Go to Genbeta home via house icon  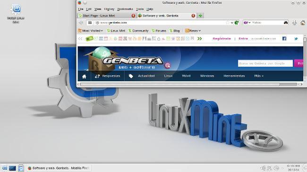click(84, 76)
